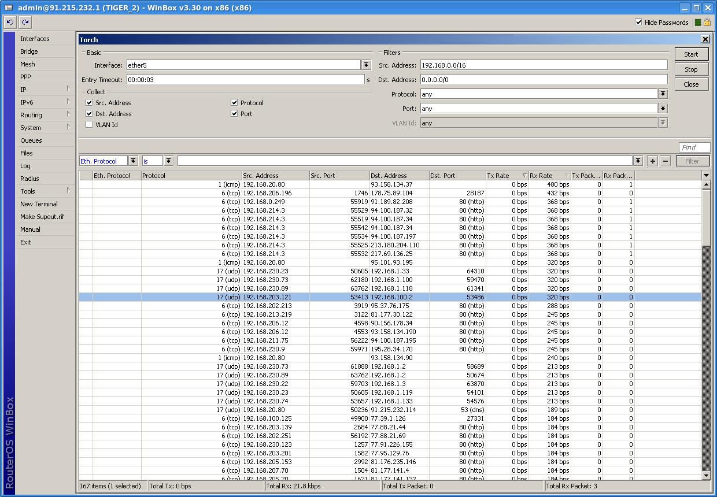Uncheck the Src. Address collect checkbox
Image resolution: width=717 pixels, height=497 pixels.
(89, 103)
